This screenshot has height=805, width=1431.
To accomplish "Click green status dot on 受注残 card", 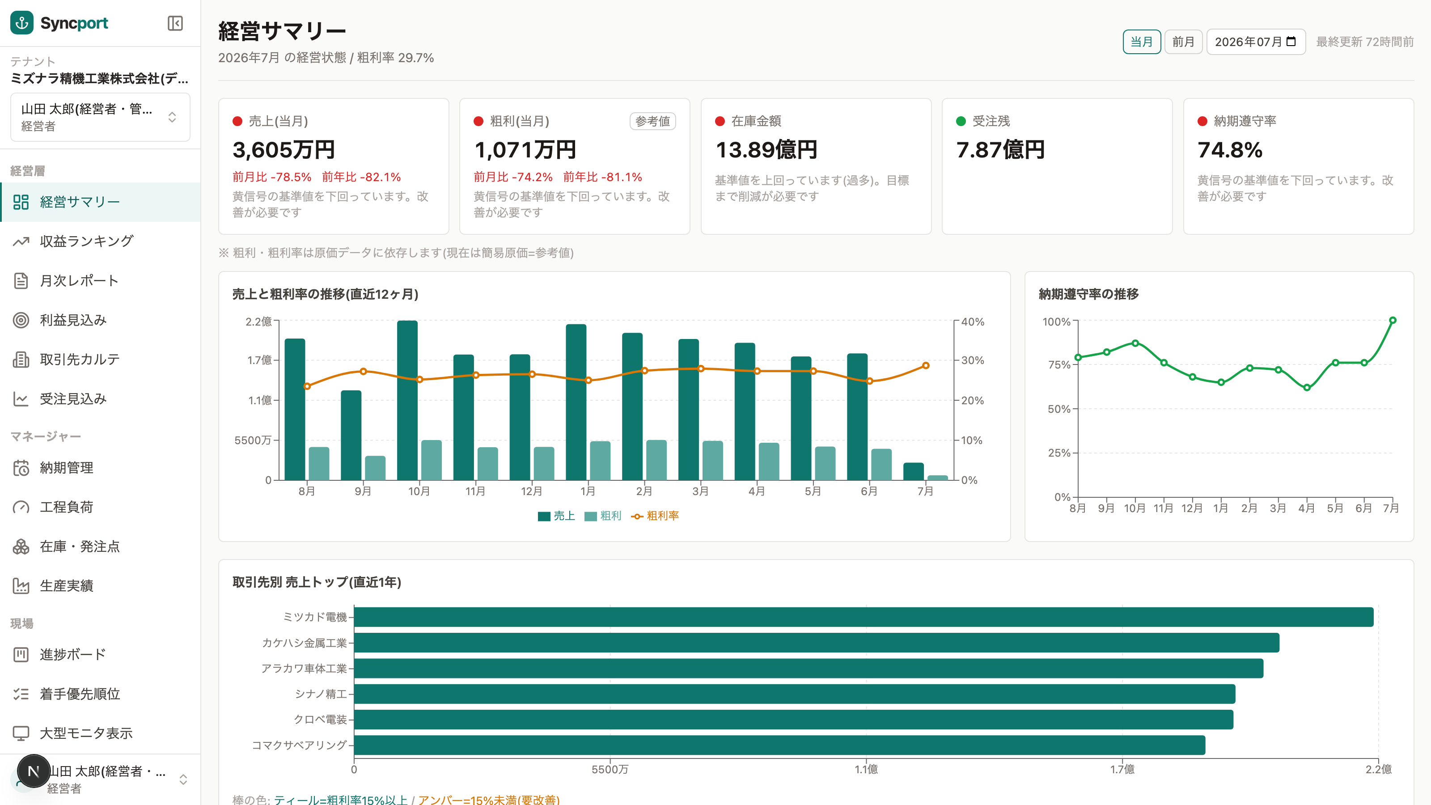I will pos(961,121).
